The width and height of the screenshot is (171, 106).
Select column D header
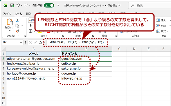click(134, 49)
